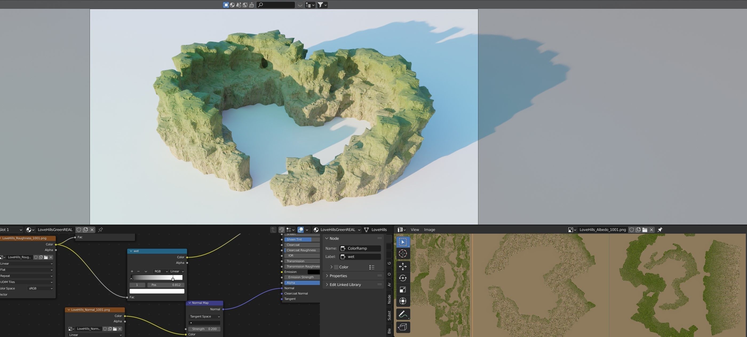This screenshot has width=747, height=337.
Task: Select the shapes filter icon in outliner header
Action: point(239,5)
